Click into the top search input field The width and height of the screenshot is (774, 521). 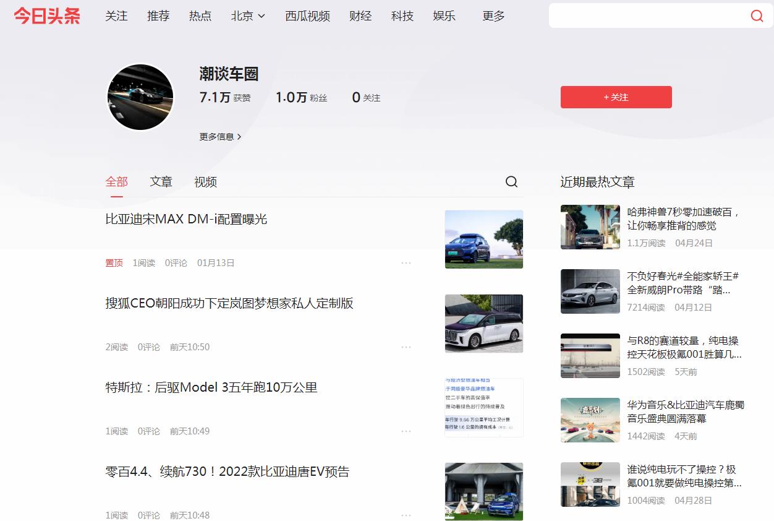tap(648, 16)
